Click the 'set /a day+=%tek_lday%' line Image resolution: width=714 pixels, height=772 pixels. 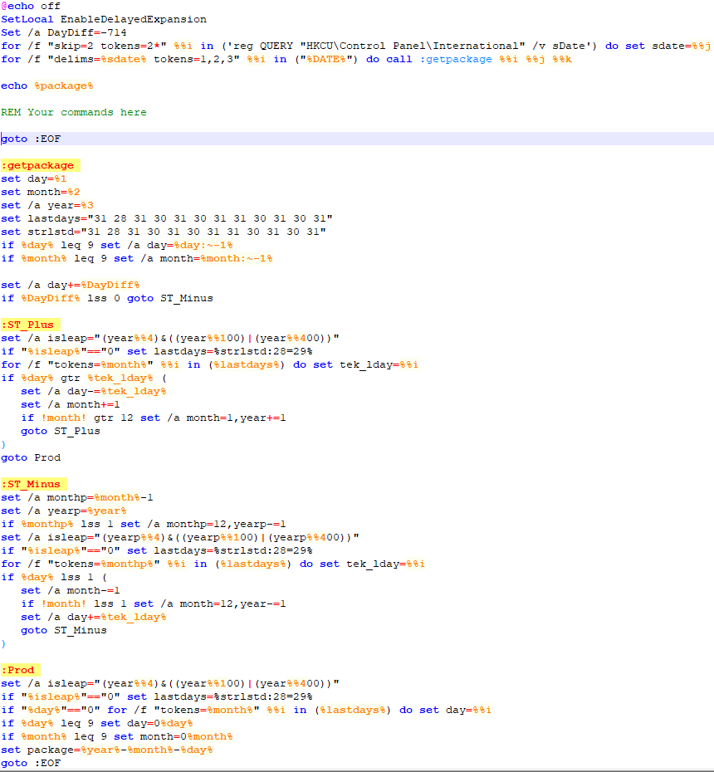tap(94, 618)
